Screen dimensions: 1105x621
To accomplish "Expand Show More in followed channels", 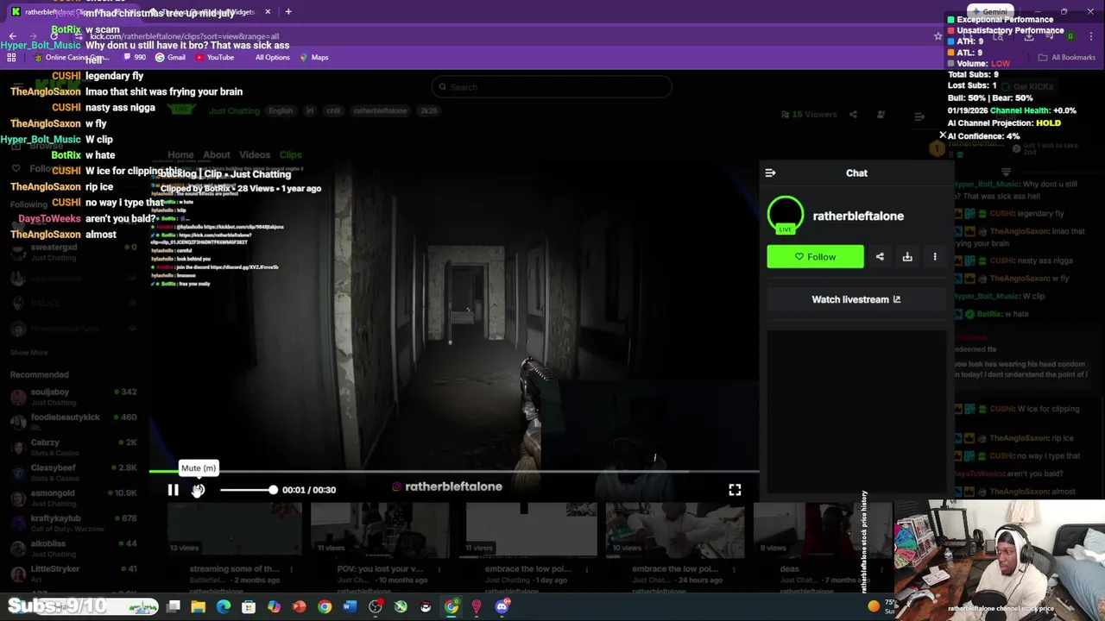I will (29, 353).
